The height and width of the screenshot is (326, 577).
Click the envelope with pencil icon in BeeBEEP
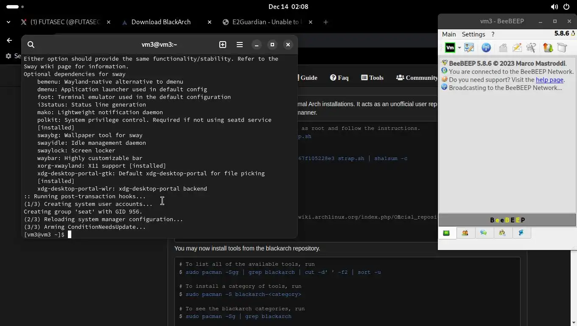click(x=517, y=48)
